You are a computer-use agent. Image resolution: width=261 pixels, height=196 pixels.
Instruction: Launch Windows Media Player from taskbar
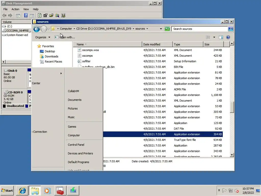pyautogui.click(x=47, y=190)
